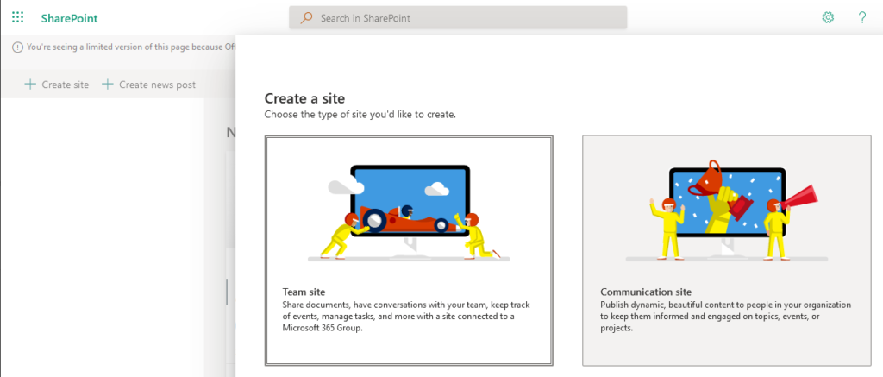Click the SharePoint home link
This screenshot has width=883, height=377.
(x=69, y=19)
